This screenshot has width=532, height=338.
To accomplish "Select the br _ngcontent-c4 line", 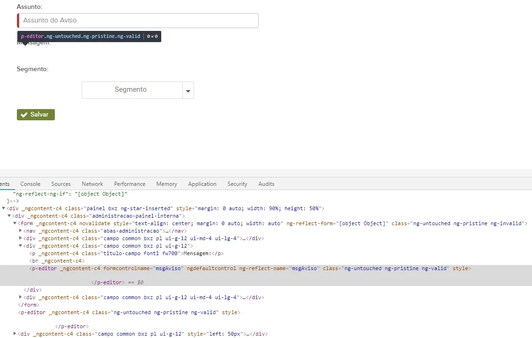I will click(x=57, y=261).
